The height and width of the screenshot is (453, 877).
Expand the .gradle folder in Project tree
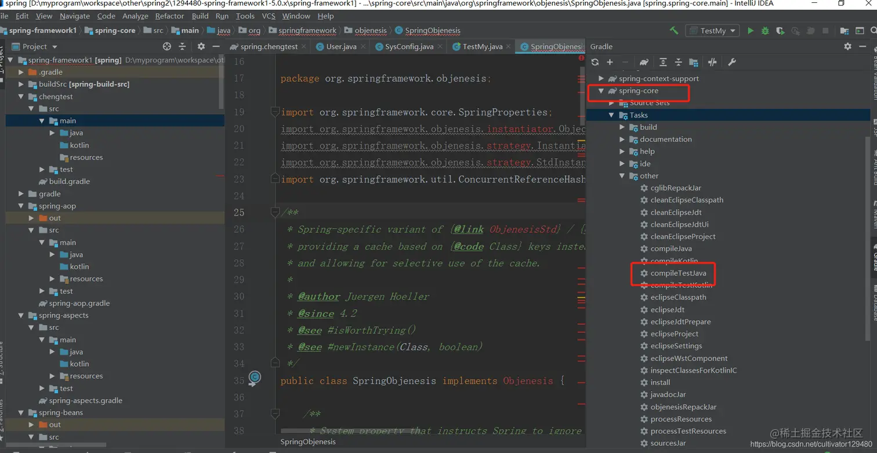[21, 72]
